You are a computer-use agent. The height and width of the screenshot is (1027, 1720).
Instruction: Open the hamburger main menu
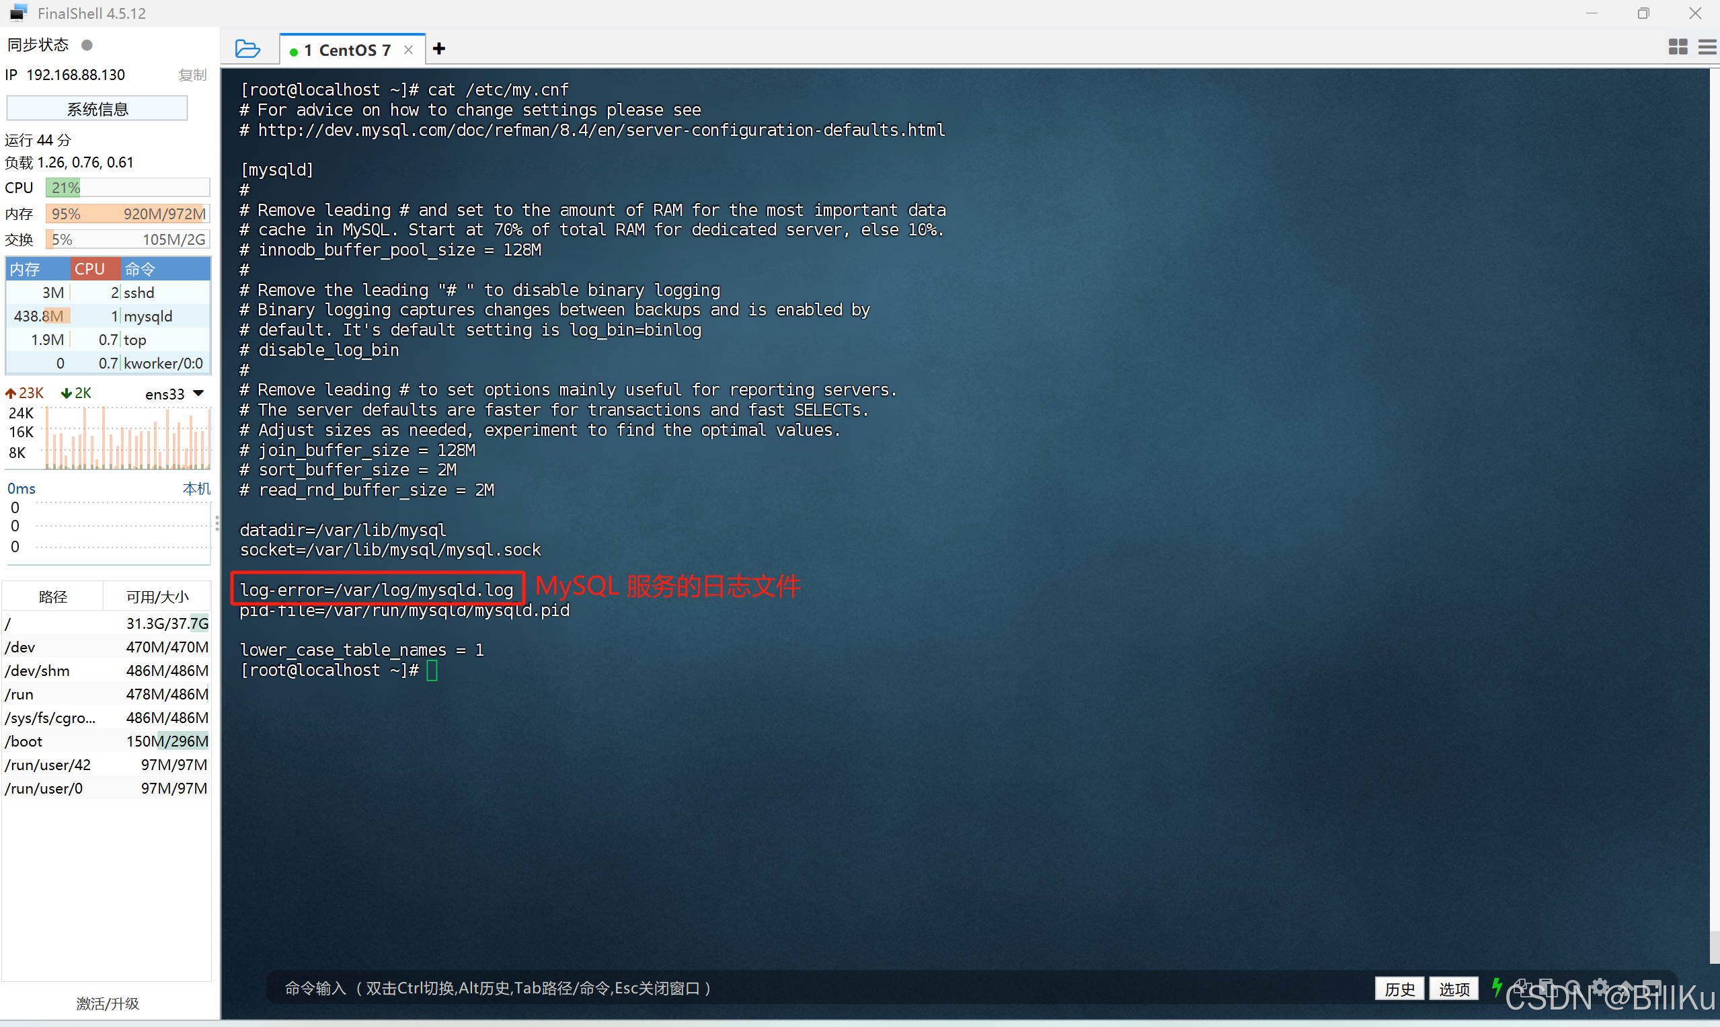pyautogui.click(x=1707, y=47)
